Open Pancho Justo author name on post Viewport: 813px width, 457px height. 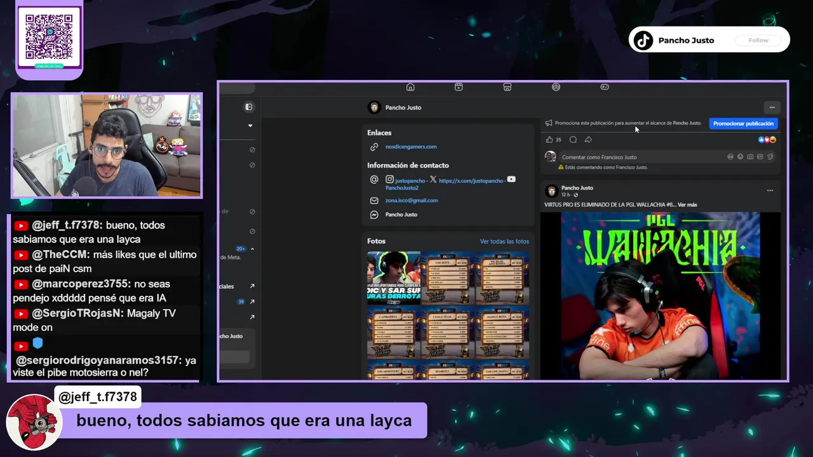coord(577,188)
